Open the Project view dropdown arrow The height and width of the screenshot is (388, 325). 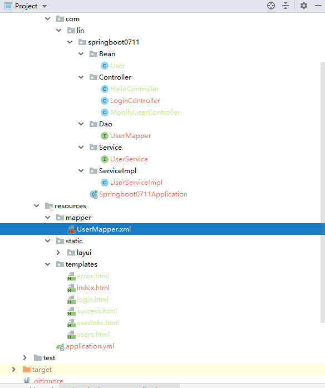[x=45, y=6]
